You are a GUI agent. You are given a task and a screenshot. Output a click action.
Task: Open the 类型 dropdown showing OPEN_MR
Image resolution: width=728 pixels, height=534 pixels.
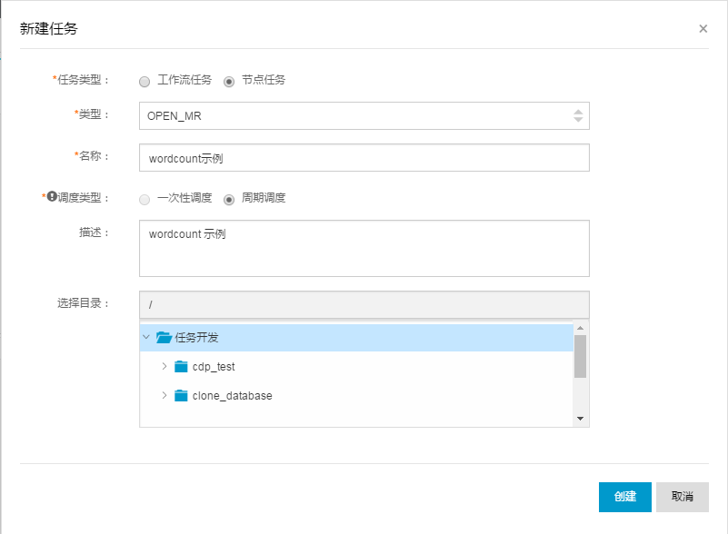coord(364,116)
